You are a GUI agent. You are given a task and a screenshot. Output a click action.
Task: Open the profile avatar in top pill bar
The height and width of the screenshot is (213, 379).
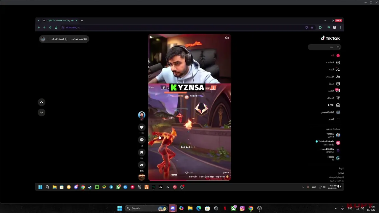[x=43, y=39]
